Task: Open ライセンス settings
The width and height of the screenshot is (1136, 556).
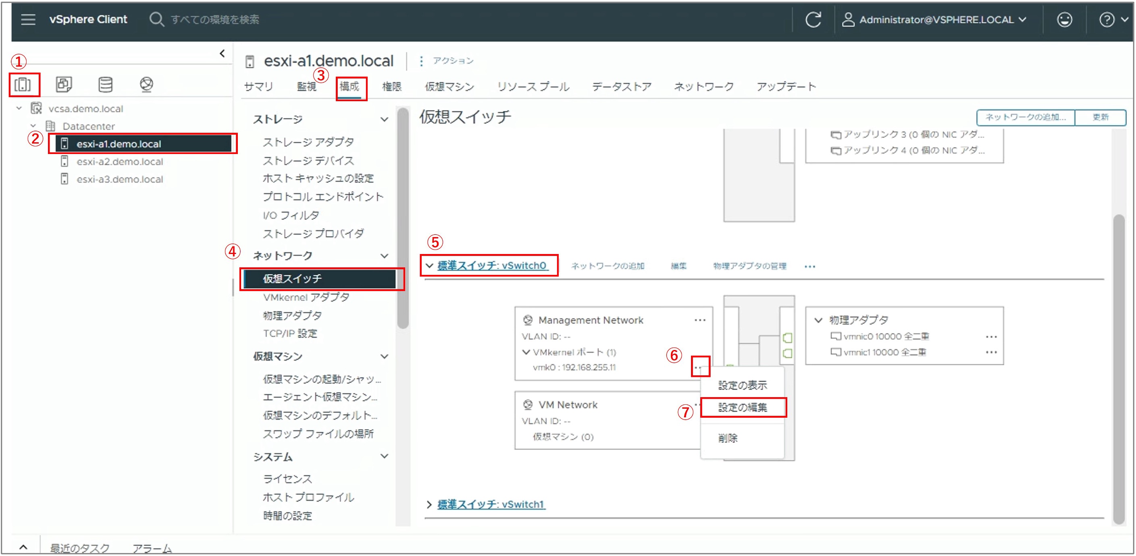Action: tap(287, 479)
